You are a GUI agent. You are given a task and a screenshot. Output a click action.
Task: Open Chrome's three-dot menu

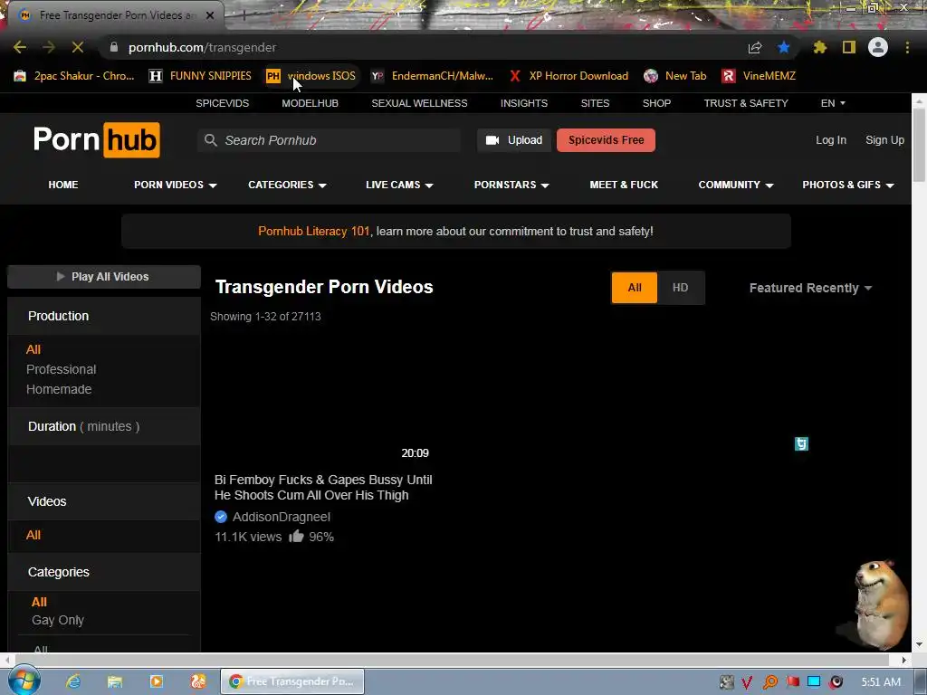(x=907, y=47)
